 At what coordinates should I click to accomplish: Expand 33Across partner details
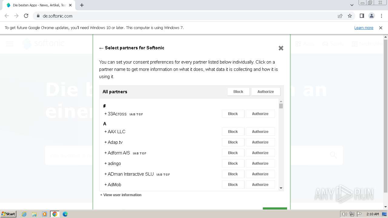click(115, 114)
